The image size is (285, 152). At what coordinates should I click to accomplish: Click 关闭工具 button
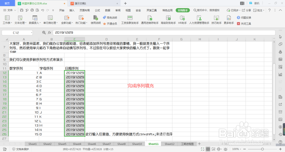tap(244, 24)
